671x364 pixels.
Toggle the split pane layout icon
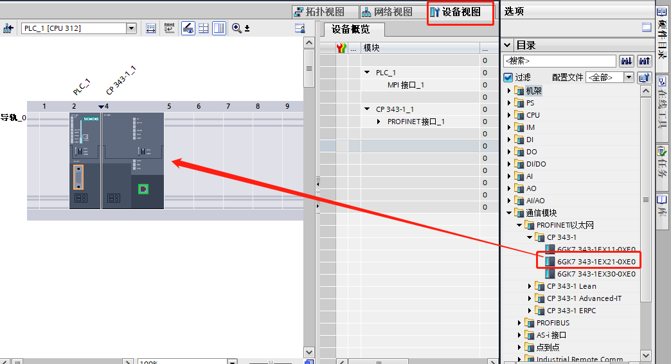click(219, 28)
